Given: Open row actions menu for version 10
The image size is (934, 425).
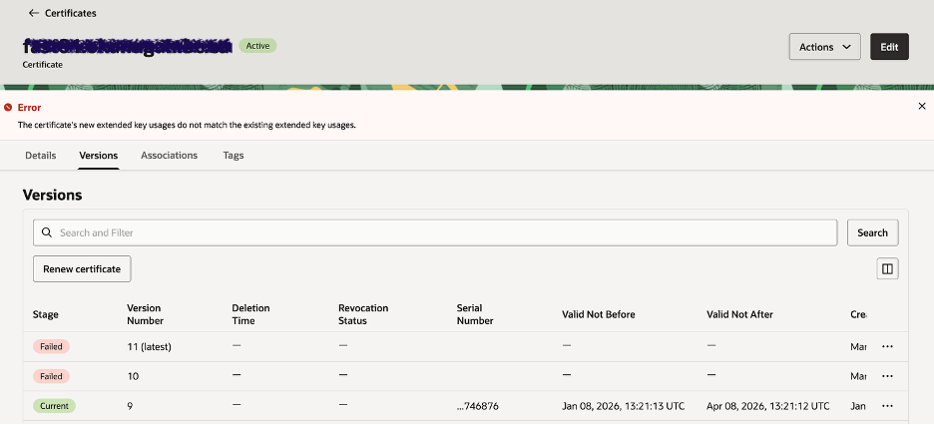Looking at the screenshot, I should (x=887, y=376).
